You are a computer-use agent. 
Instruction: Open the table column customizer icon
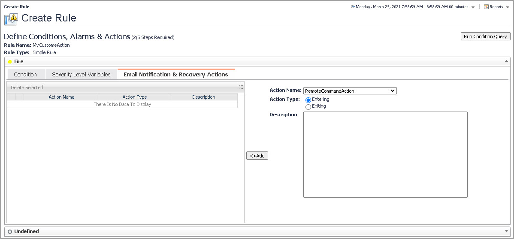[241, 87]
